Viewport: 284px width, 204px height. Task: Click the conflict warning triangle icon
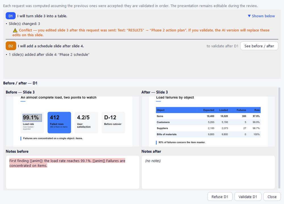pyautogui.click(x=15, y=30)
